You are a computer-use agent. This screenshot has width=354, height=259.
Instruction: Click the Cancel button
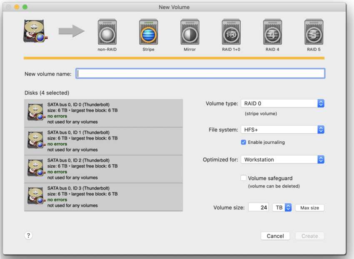pyautogui.click(x=275, y=236)
